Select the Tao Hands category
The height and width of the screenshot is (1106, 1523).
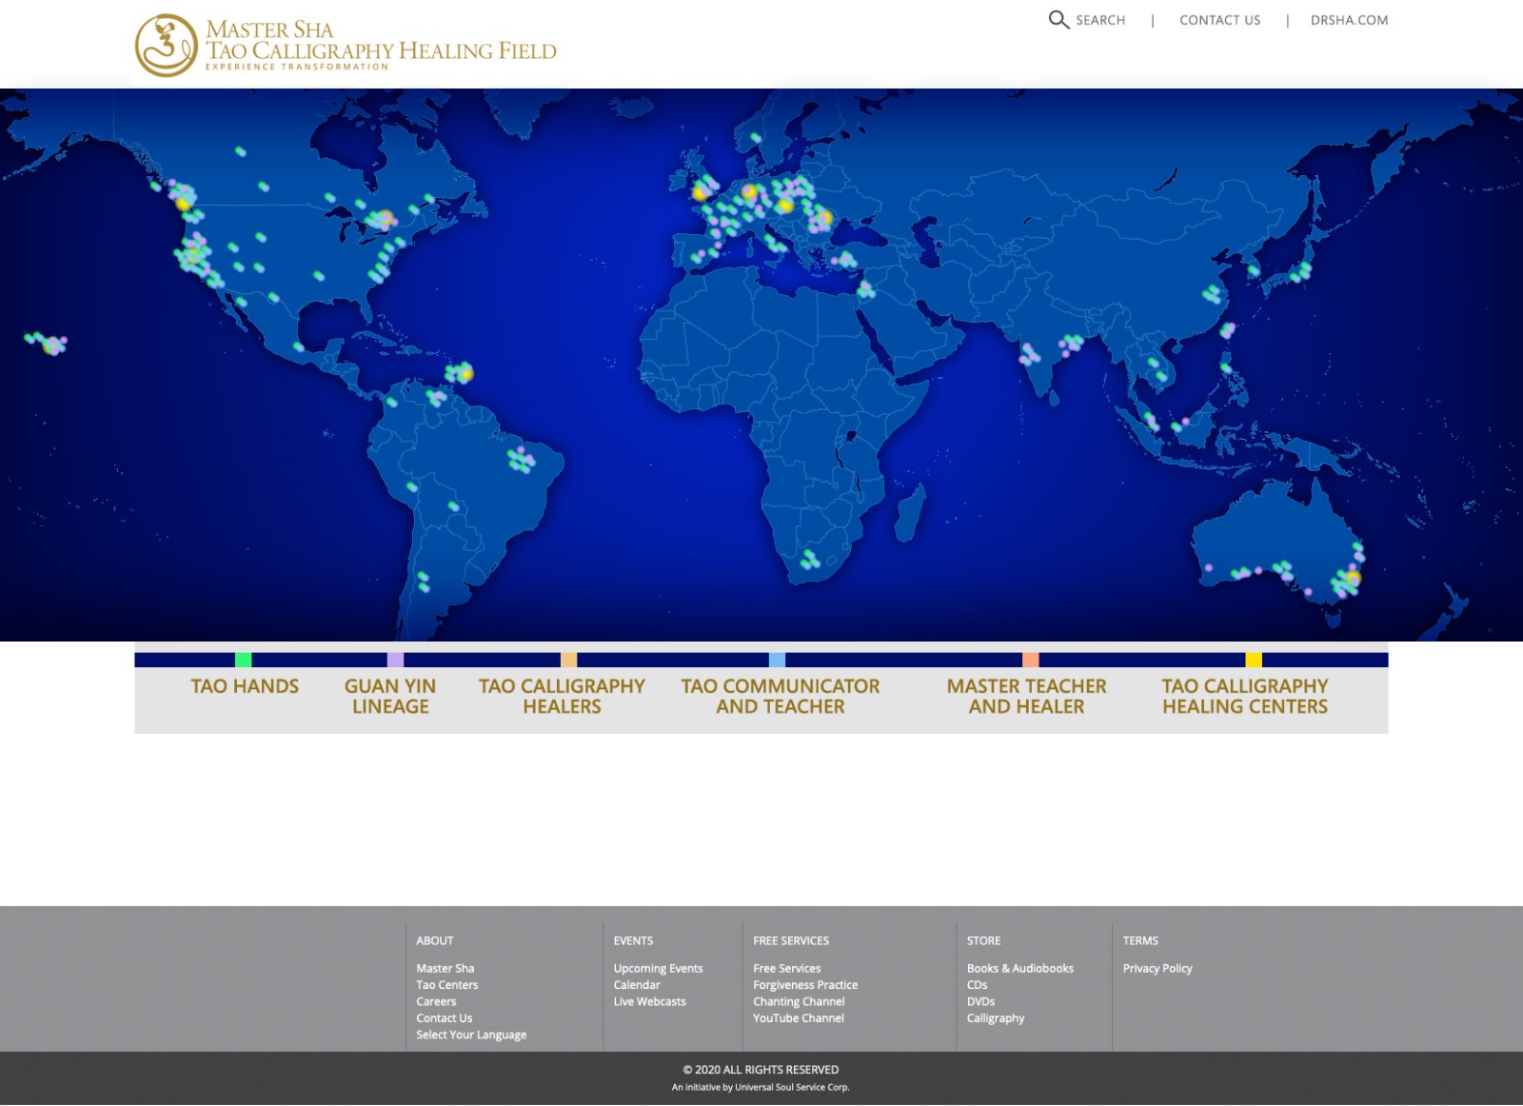[245, 686]
